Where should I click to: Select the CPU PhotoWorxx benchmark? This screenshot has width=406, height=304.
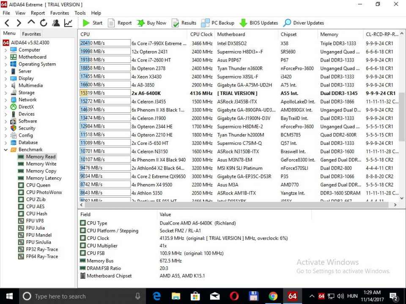point(44,193)
